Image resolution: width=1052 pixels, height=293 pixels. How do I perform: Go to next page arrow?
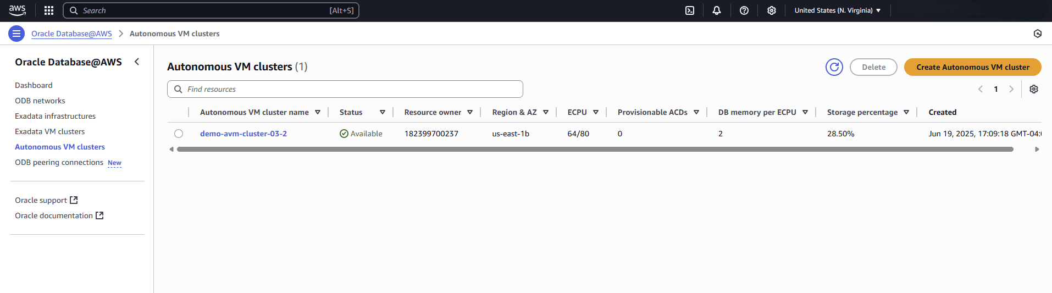click(1011, 89)
